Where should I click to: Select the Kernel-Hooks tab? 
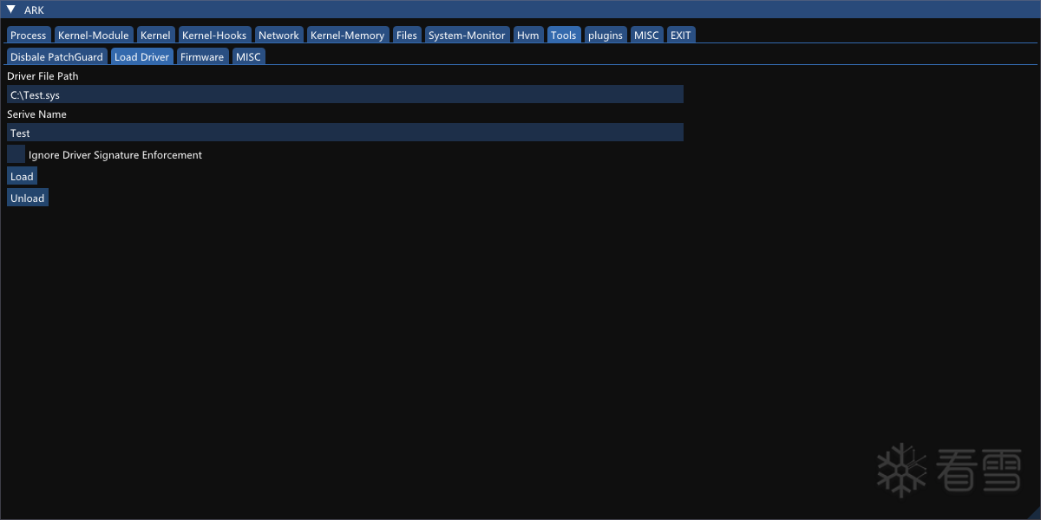[x=214, y=36]
